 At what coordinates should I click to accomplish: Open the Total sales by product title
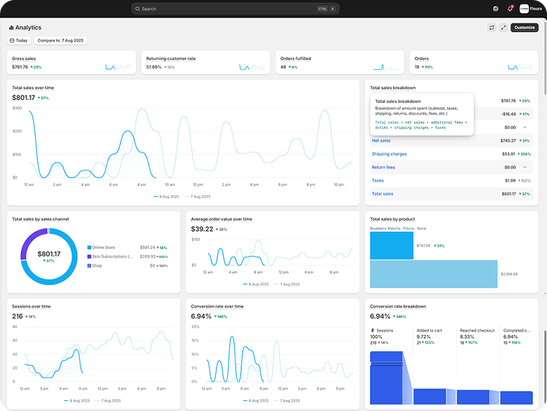[392, 219]
